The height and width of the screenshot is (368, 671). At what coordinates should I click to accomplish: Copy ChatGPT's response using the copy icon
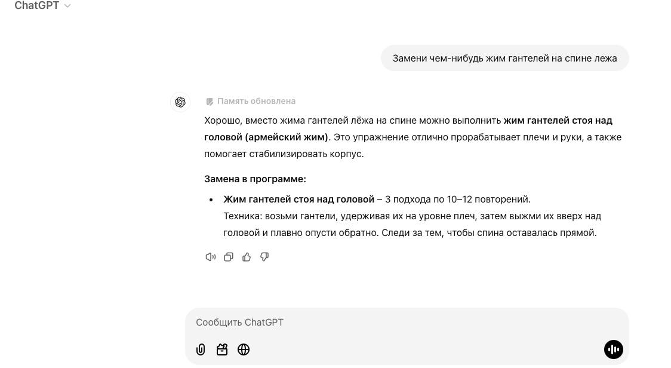point(229,256)
